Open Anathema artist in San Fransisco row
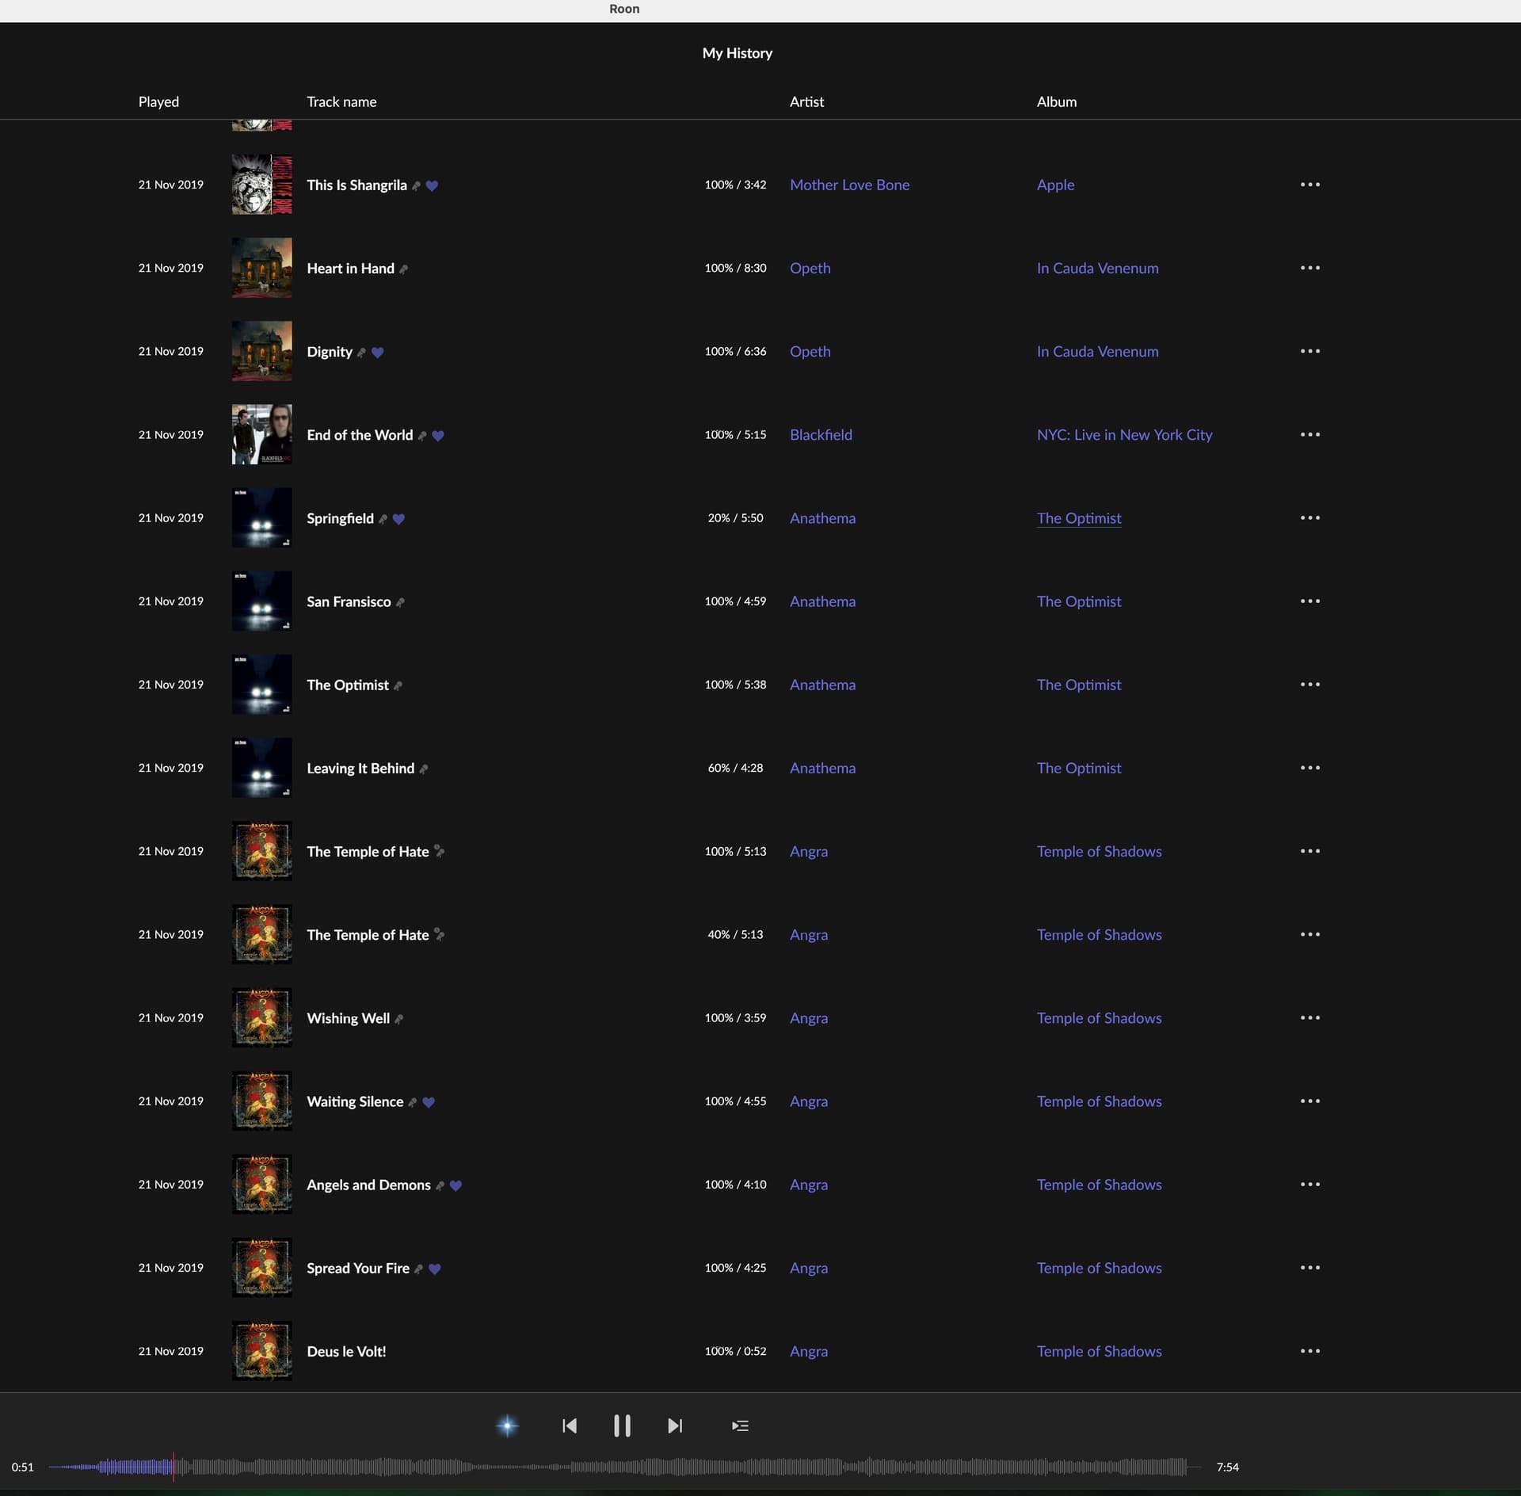Screen dimensions: 1521x1496 [822, 601]
